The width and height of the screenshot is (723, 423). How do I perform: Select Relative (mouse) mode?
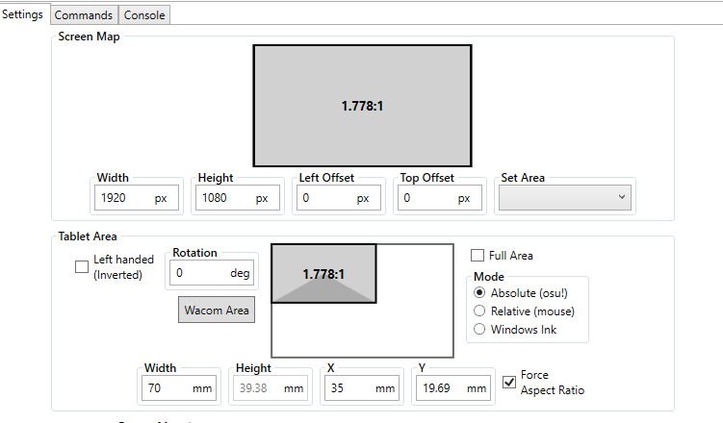tap(479, 311)
